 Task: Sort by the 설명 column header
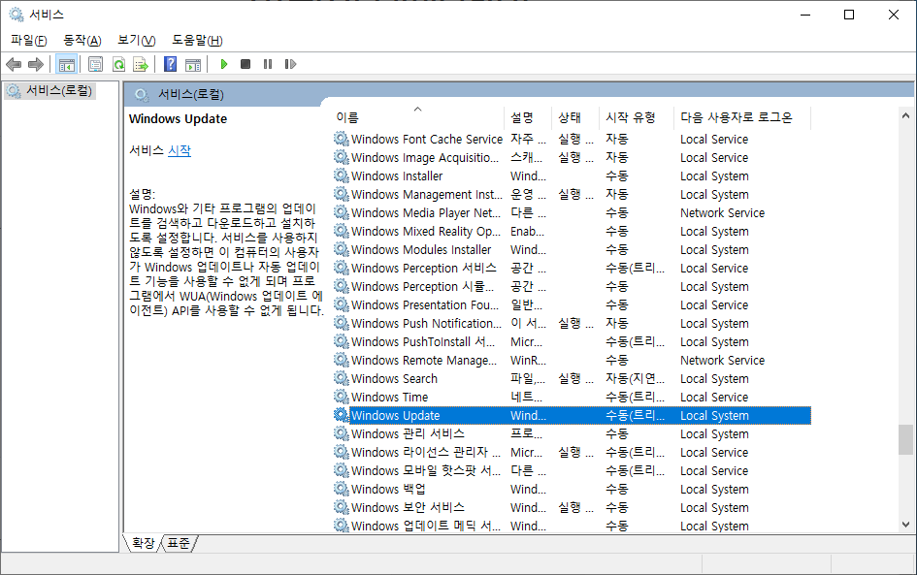(528, 117)
